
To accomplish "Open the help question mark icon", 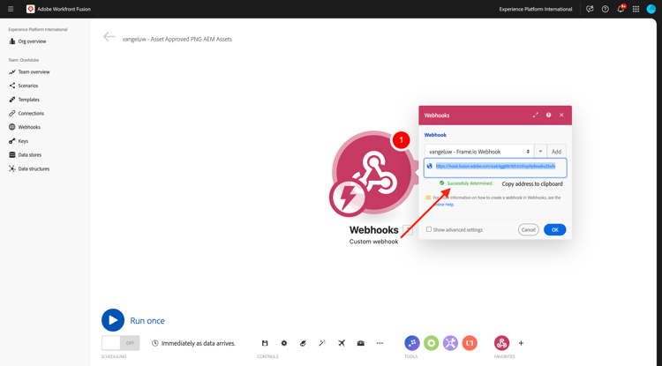I will coord(605,9).
